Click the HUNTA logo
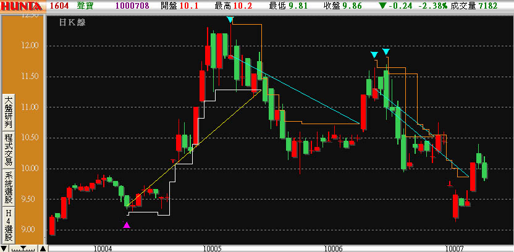 tap(22, 6)
